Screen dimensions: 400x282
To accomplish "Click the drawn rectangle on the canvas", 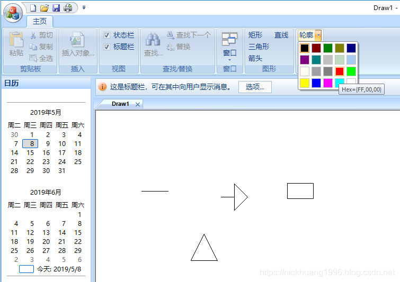I will pos(300,191).
